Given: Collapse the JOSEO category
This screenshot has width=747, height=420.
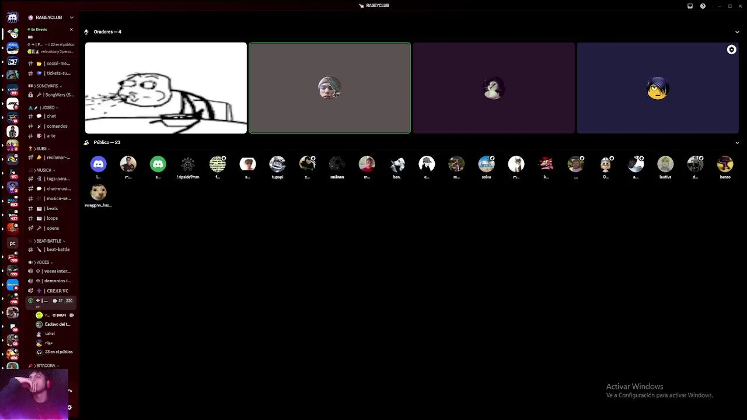Looking at the screenshot, I should [x=43, y=107].
